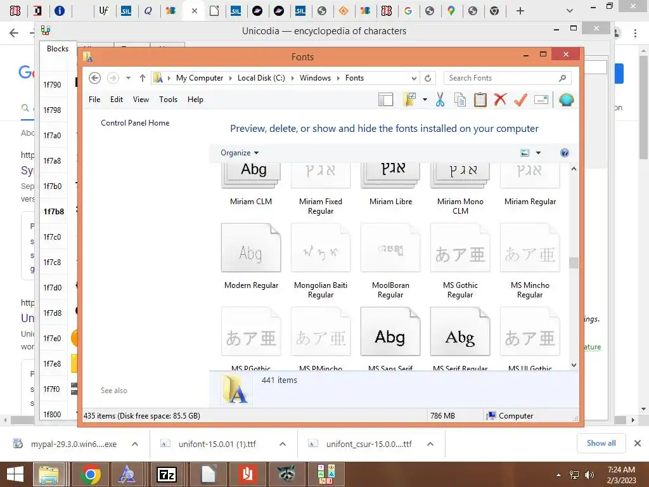Select the Miriam Libre font
This screenshot has width=649, height=487.
[x=390, y=185]
